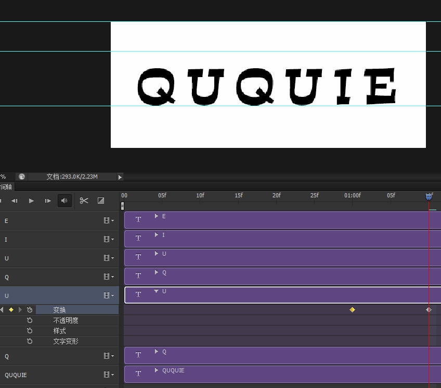441x388 pixels.
Task: Mute audio playback with speaker icon
Action: coord(64,201)
